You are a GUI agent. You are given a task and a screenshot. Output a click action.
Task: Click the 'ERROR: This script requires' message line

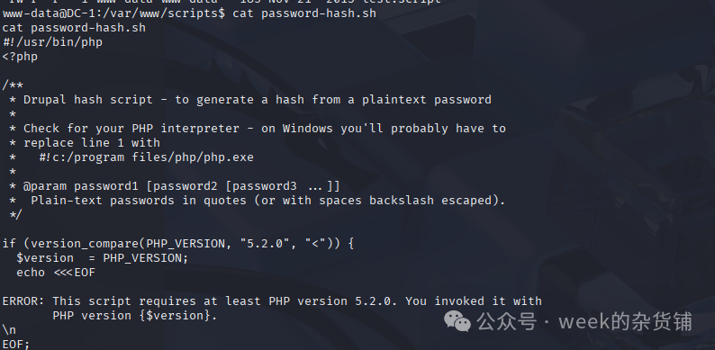pos(272,301)
